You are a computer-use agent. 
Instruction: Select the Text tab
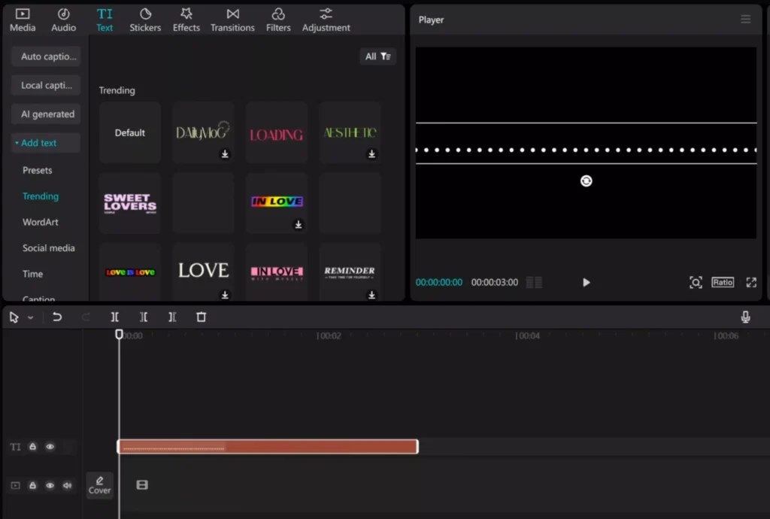(x=104, y=20)
